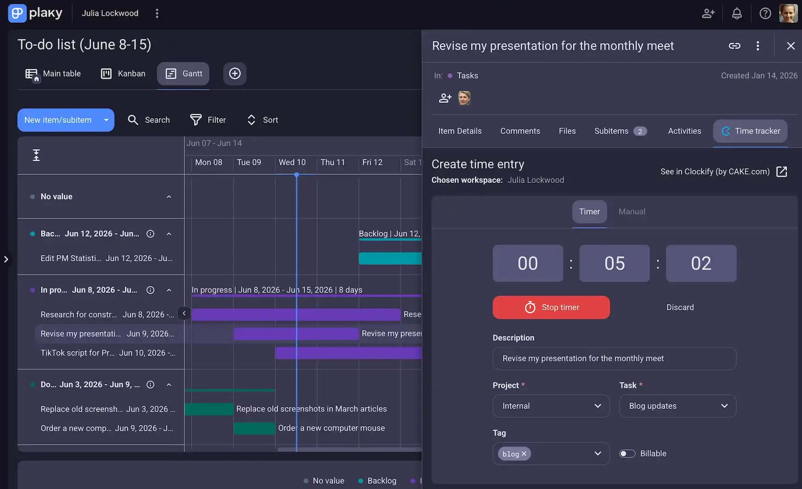Click the Description input field

click(614, 358)
